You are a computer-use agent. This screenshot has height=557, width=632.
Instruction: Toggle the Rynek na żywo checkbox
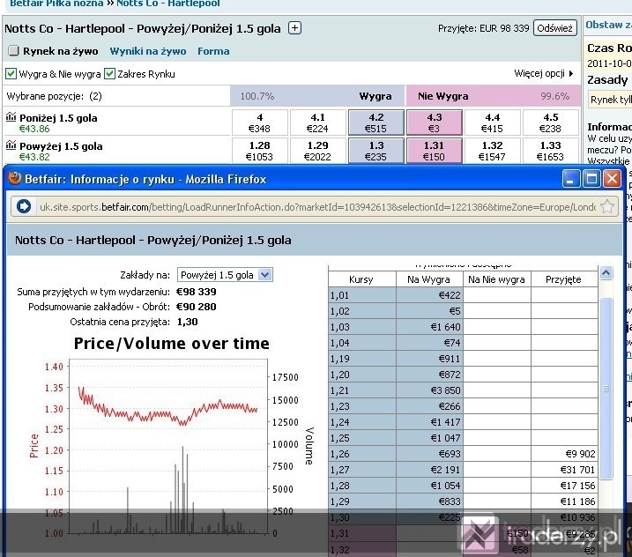pos(14,51)
